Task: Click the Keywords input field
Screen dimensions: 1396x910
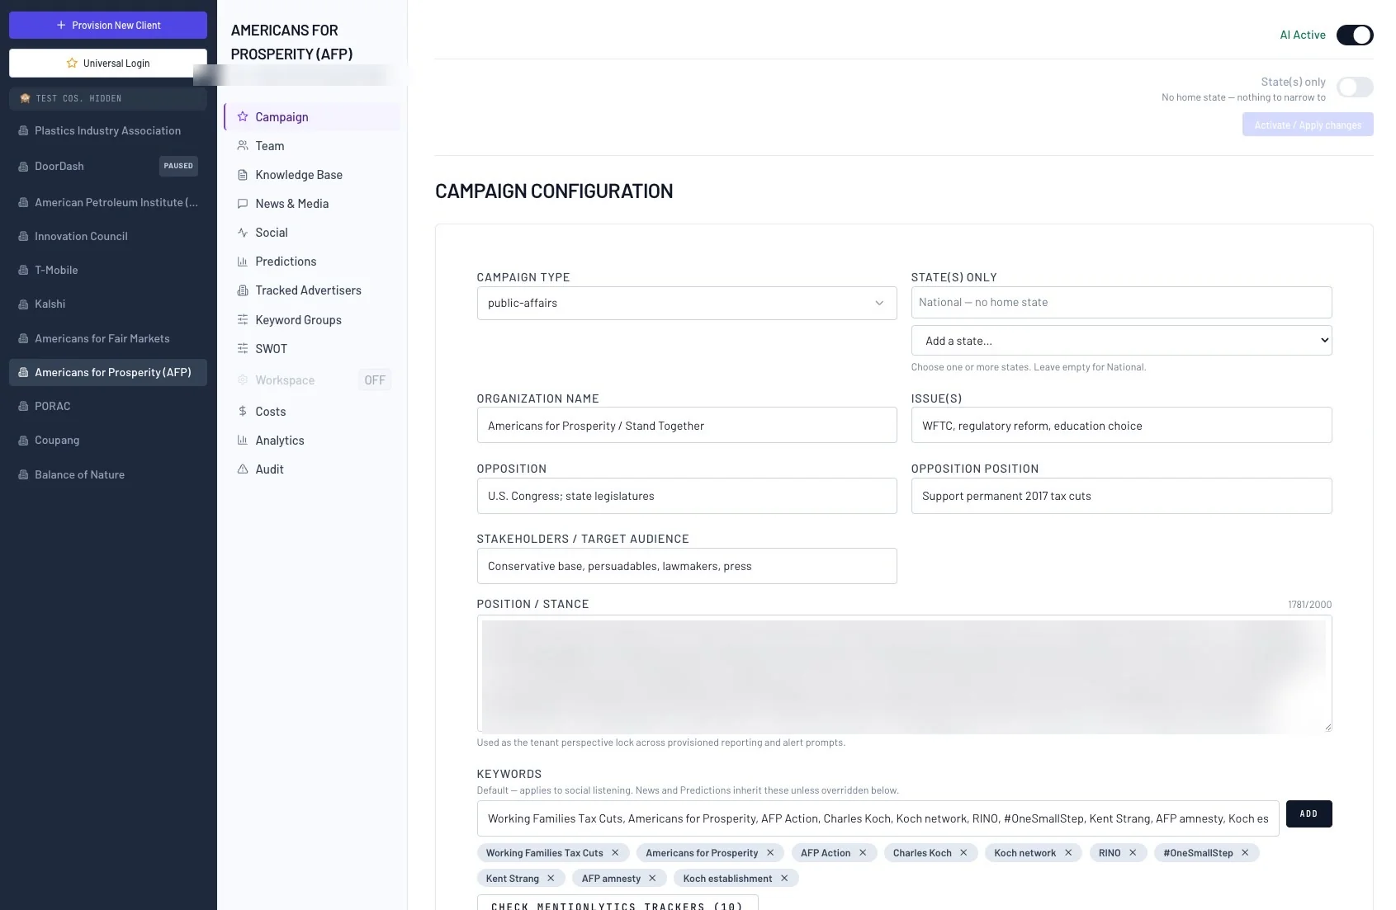Action: pos(878,818)
